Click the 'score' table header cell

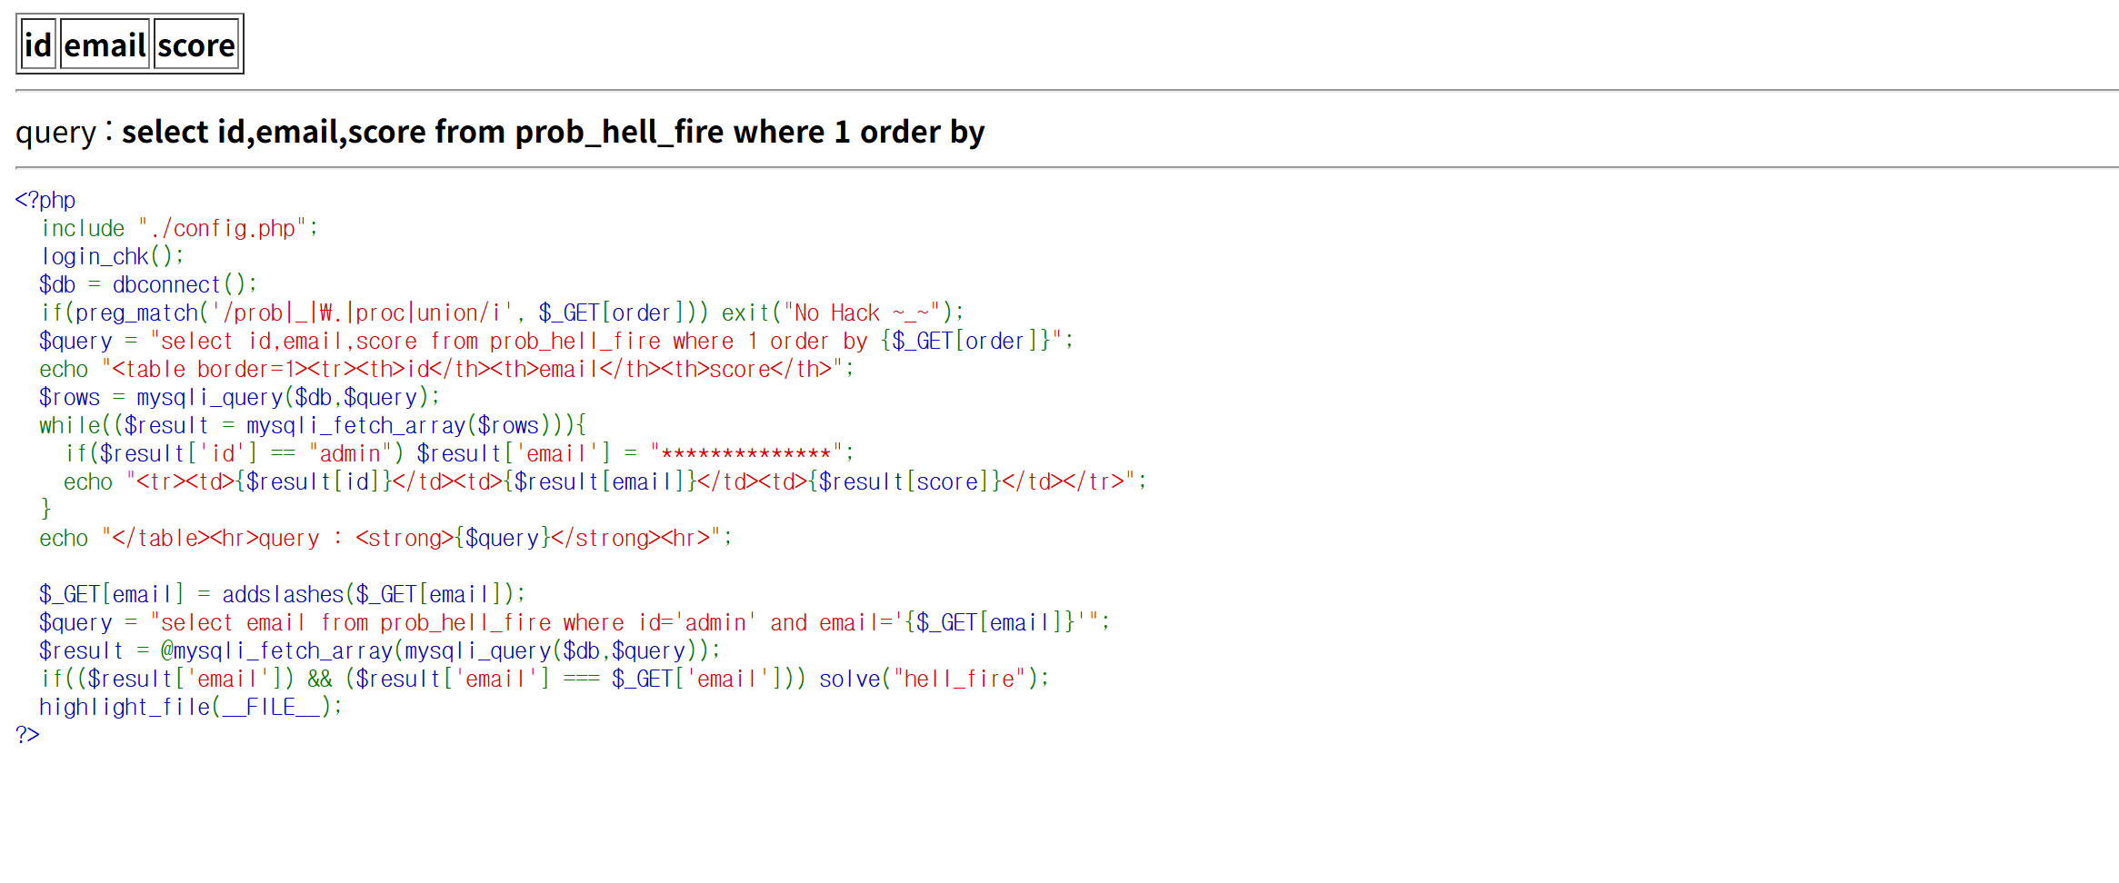[x=195, y=45]
